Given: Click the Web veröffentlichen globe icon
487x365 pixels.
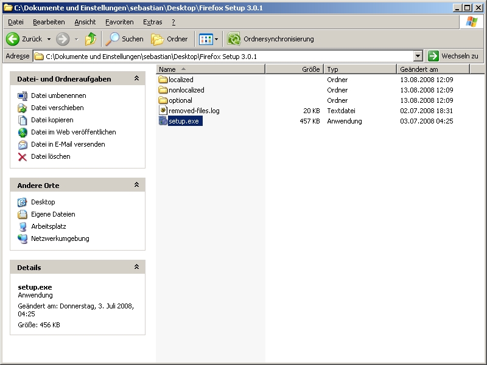Looking at the screenshot, I should point(23,133).
